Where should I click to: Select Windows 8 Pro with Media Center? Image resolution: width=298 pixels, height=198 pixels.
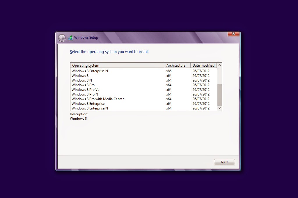point(98,99)
